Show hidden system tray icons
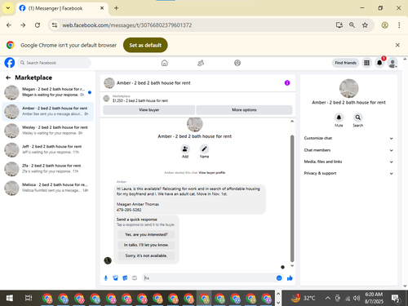This screenshot has height=306, width=408. [x=328, y=299]
